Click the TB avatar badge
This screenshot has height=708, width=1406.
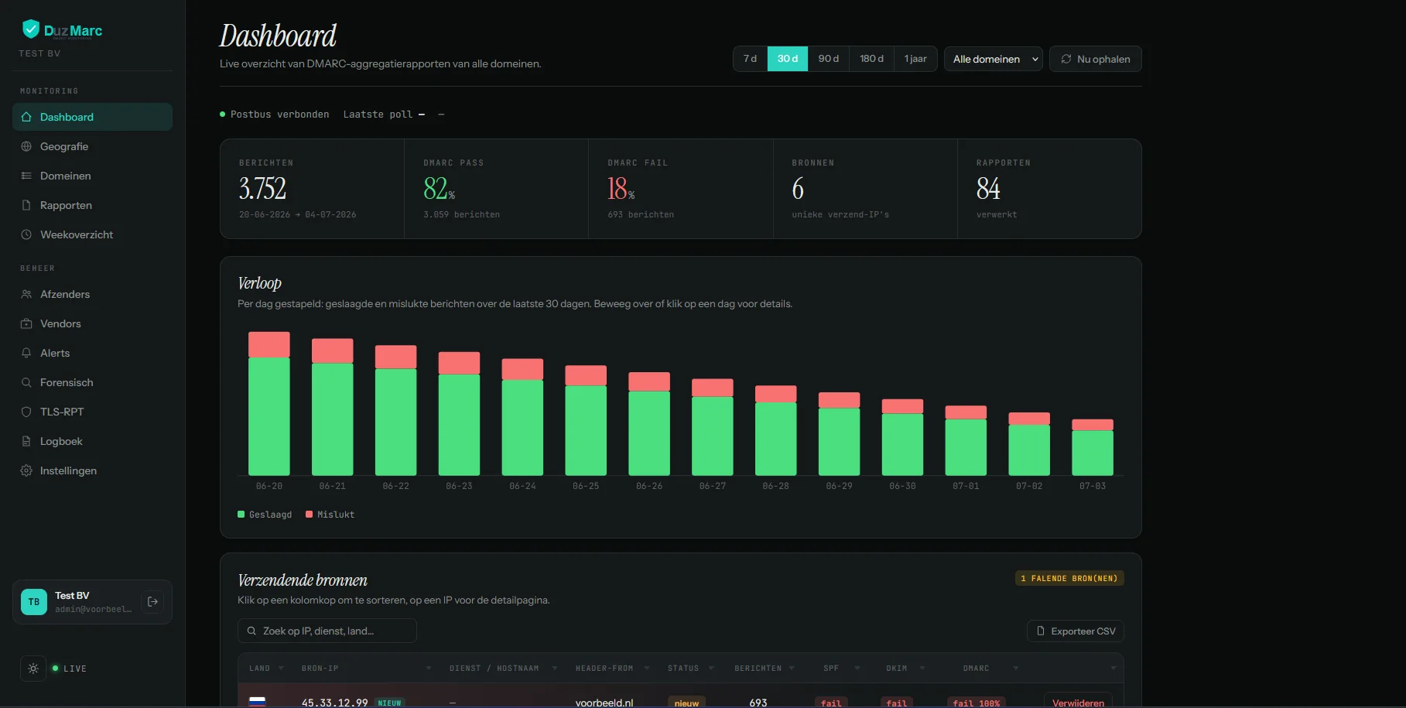[34, 602]
